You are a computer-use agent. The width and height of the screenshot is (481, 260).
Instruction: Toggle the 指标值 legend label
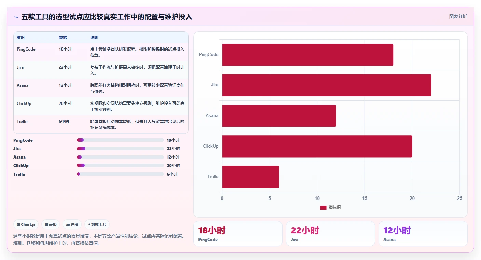tap(334, 208)
